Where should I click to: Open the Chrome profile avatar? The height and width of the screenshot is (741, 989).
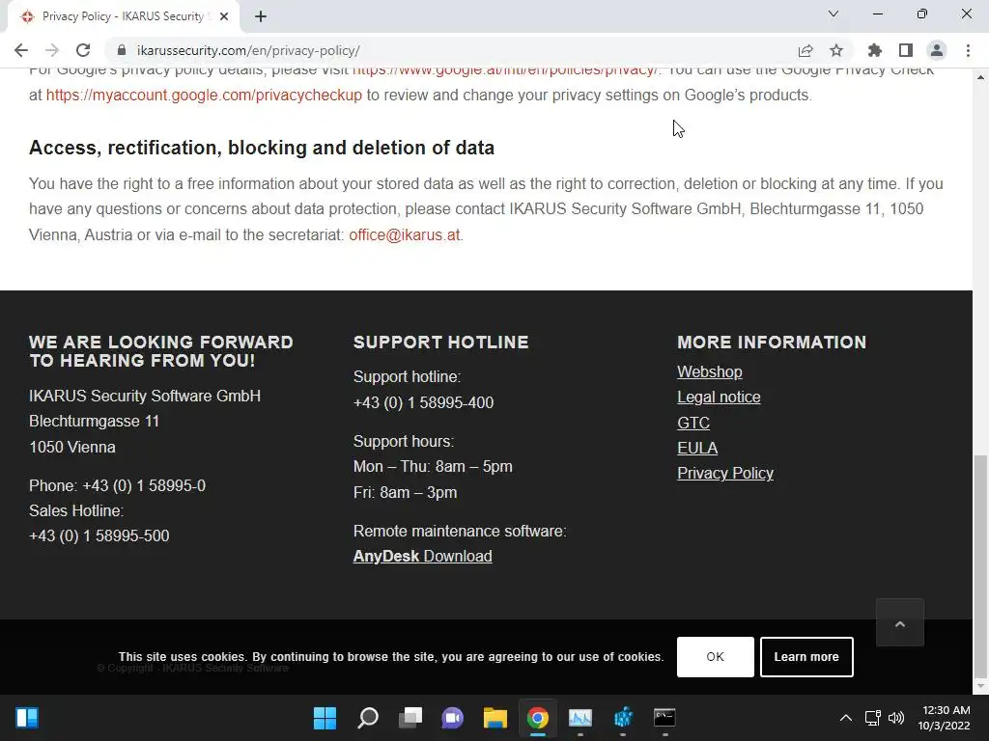937,50
